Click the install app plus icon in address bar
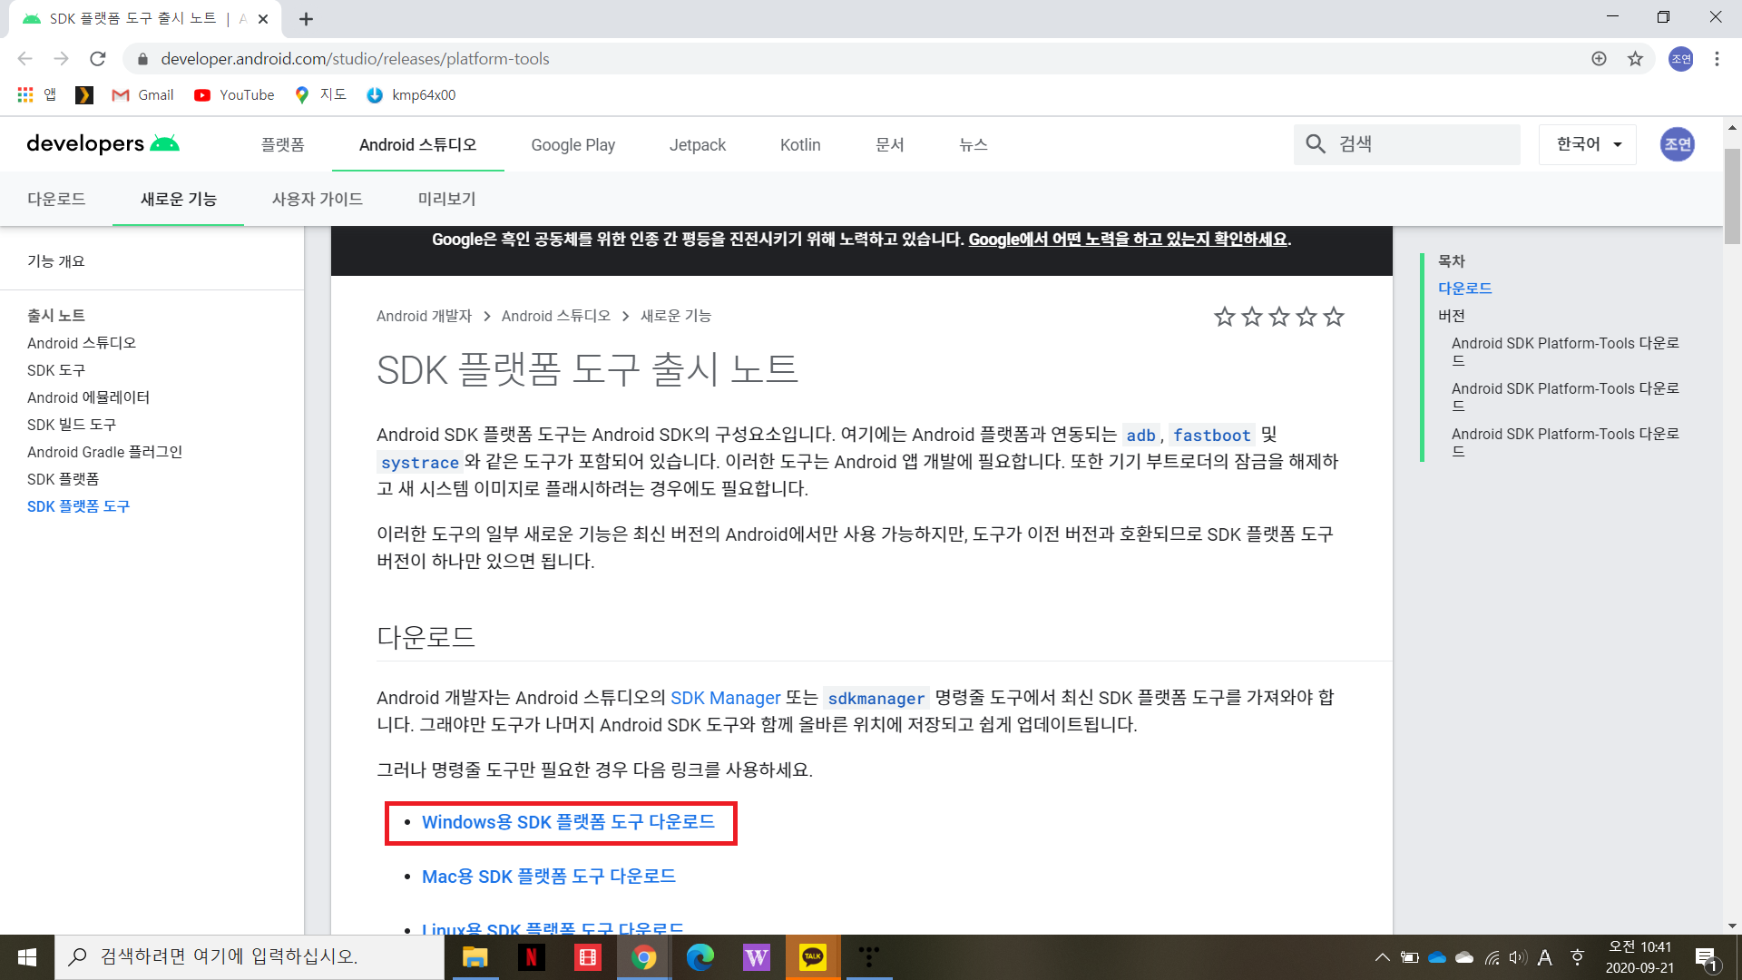Screen dimensions: 1742x980 click(1599, 59)
